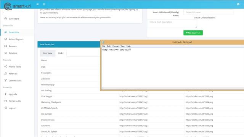
Task: Select the List Jumper row name
Action: click(47, 114)
